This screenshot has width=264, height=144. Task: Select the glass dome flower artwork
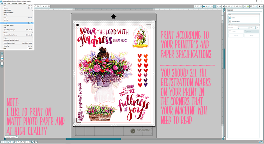(141, 36)
